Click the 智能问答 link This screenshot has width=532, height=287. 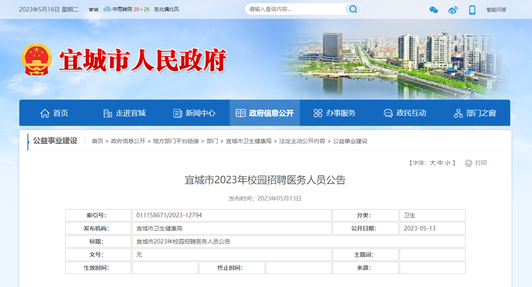tap(496, 9)
